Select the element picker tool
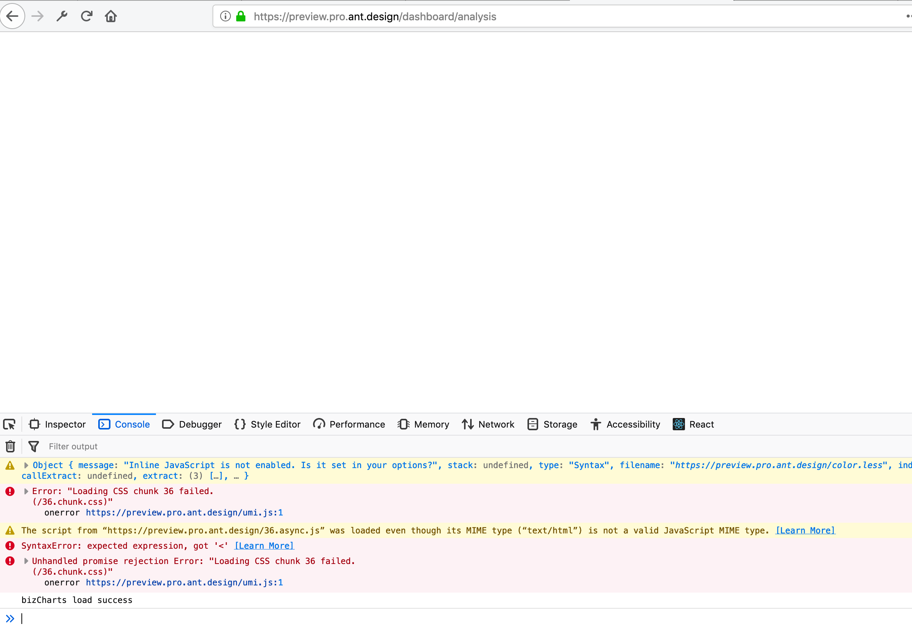Image resolution: width=912 pixels, height=632 pixels. pos(9,424)
